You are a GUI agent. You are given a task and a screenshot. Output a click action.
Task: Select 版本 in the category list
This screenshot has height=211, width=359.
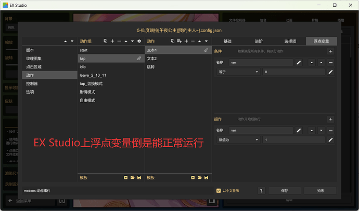[x=49, y=50]
